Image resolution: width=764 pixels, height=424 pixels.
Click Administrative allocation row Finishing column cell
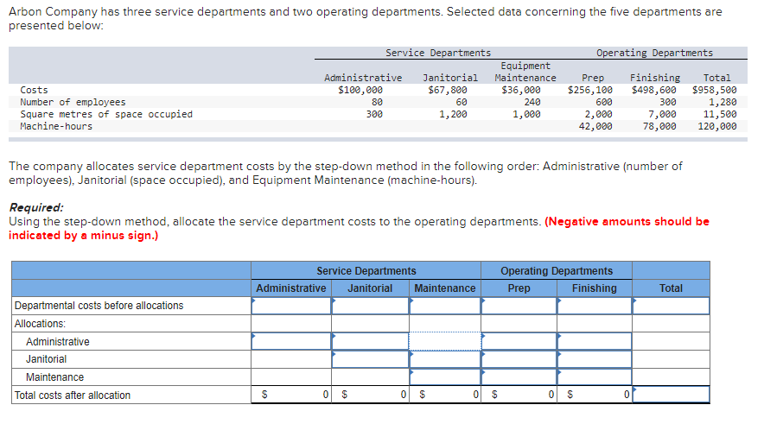[x=595, y=341]
